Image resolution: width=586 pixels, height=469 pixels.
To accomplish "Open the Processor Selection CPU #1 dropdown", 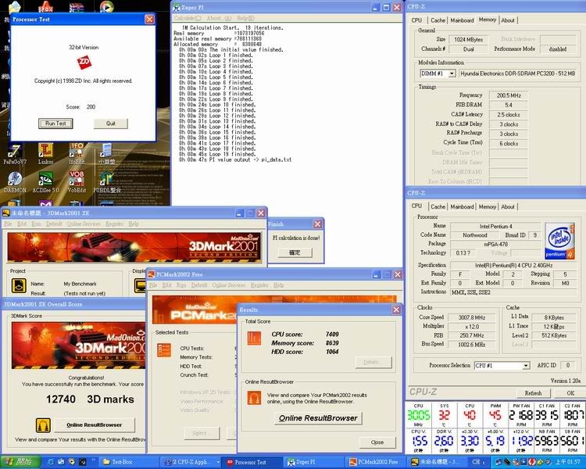I will [526, 365].
